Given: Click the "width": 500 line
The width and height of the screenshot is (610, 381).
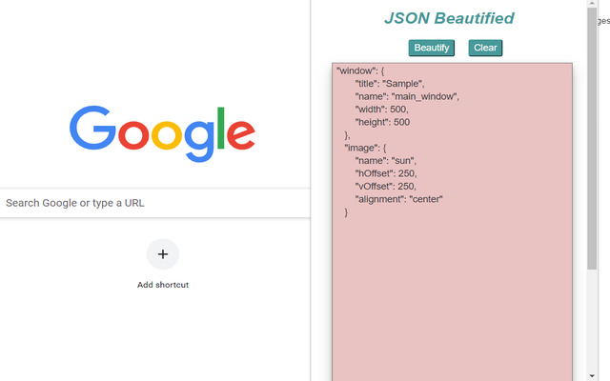Looking at the screenshot, I should coord(381,110).
